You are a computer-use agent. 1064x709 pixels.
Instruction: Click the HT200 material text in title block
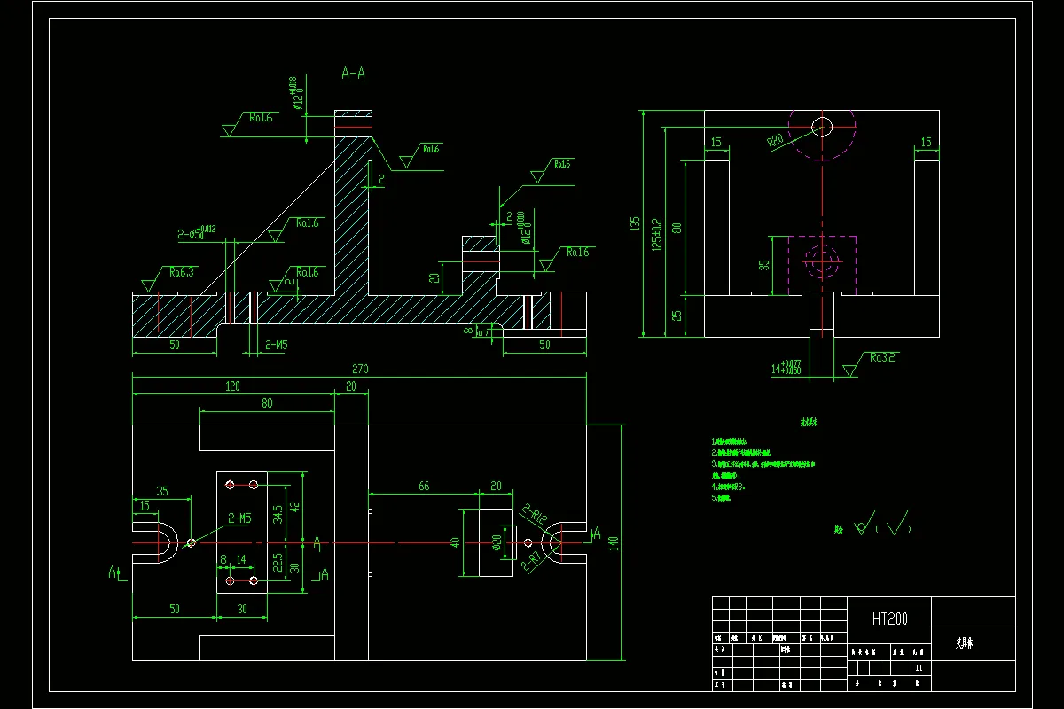tap(889, 619)
